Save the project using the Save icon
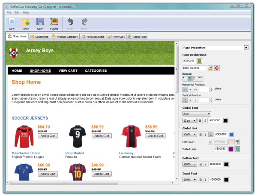The width and height of the screenshot is (257, 196). [40, 22]
